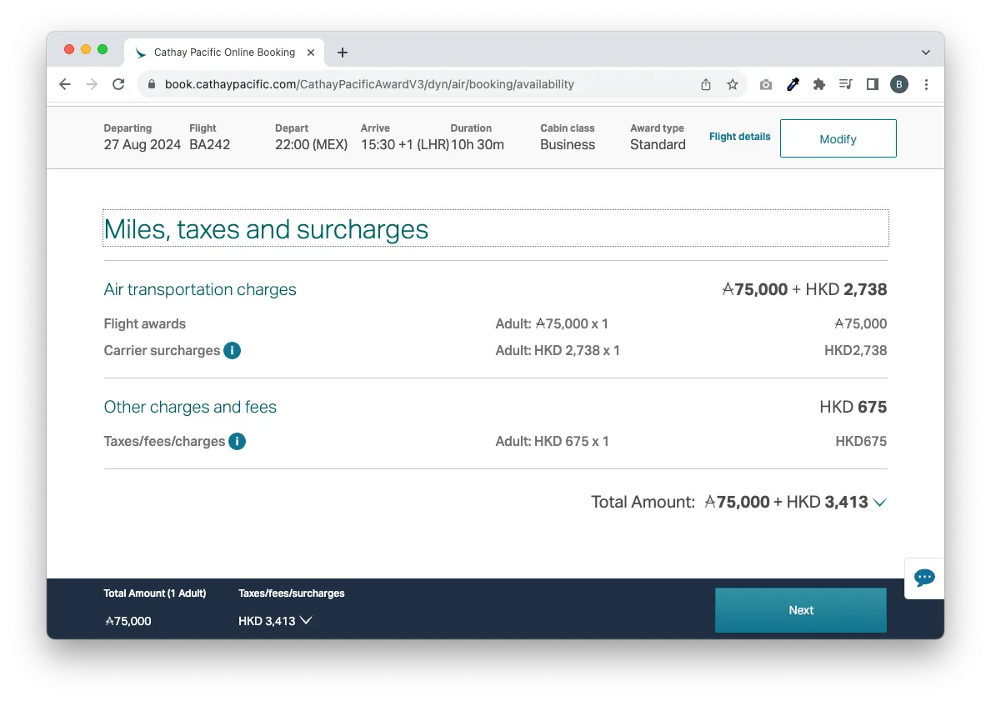The image size is (991, 701).
Task: Click the Adult: HKD 675 x 1 text
Action: coord(552,441)
